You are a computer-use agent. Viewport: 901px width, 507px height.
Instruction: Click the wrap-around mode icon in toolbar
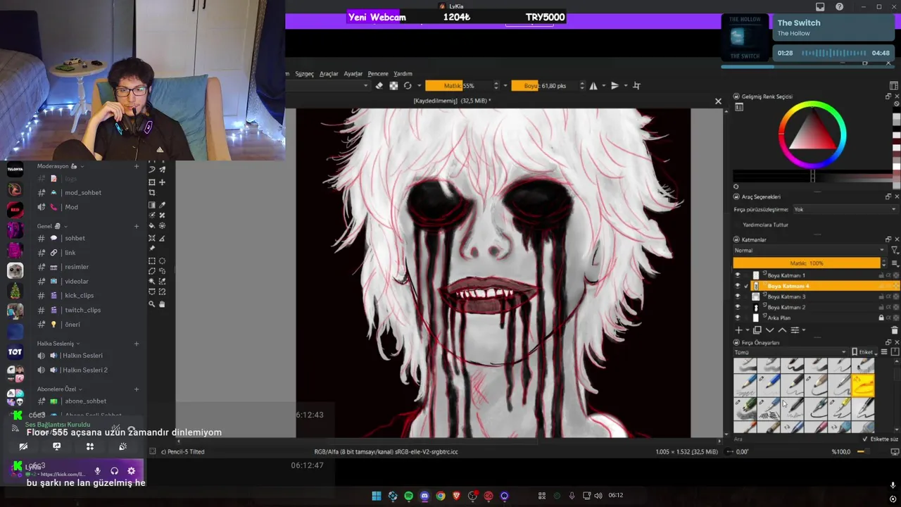(636, 86)
